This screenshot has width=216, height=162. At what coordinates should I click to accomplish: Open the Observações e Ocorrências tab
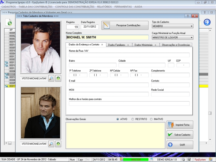coord(176,45)
